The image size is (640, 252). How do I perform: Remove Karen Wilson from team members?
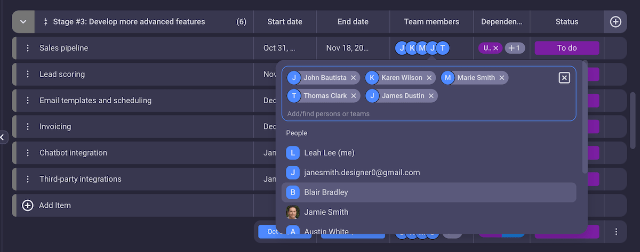pyautogui.click(x=429, y=78)
